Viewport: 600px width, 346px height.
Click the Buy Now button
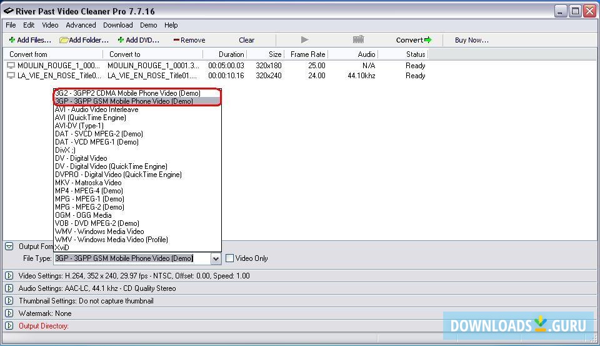click(x=471, y=40)
